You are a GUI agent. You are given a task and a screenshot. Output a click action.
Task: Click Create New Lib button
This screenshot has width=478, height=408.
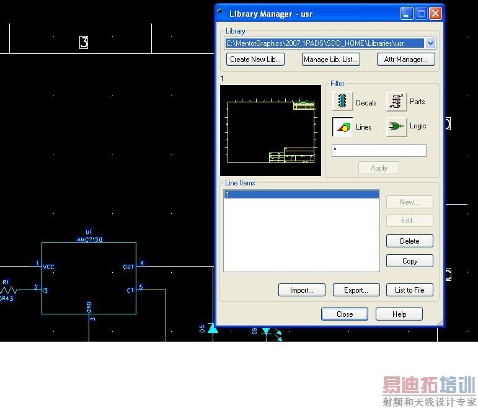tap(255, 60)
